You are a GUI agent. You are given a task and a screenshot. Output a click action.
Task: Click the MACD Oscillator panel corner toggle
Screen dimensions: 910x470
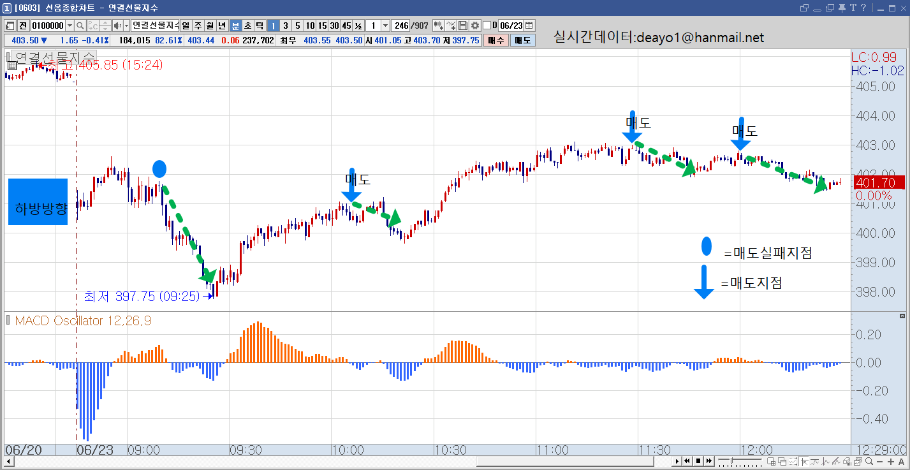click(902, 316)
